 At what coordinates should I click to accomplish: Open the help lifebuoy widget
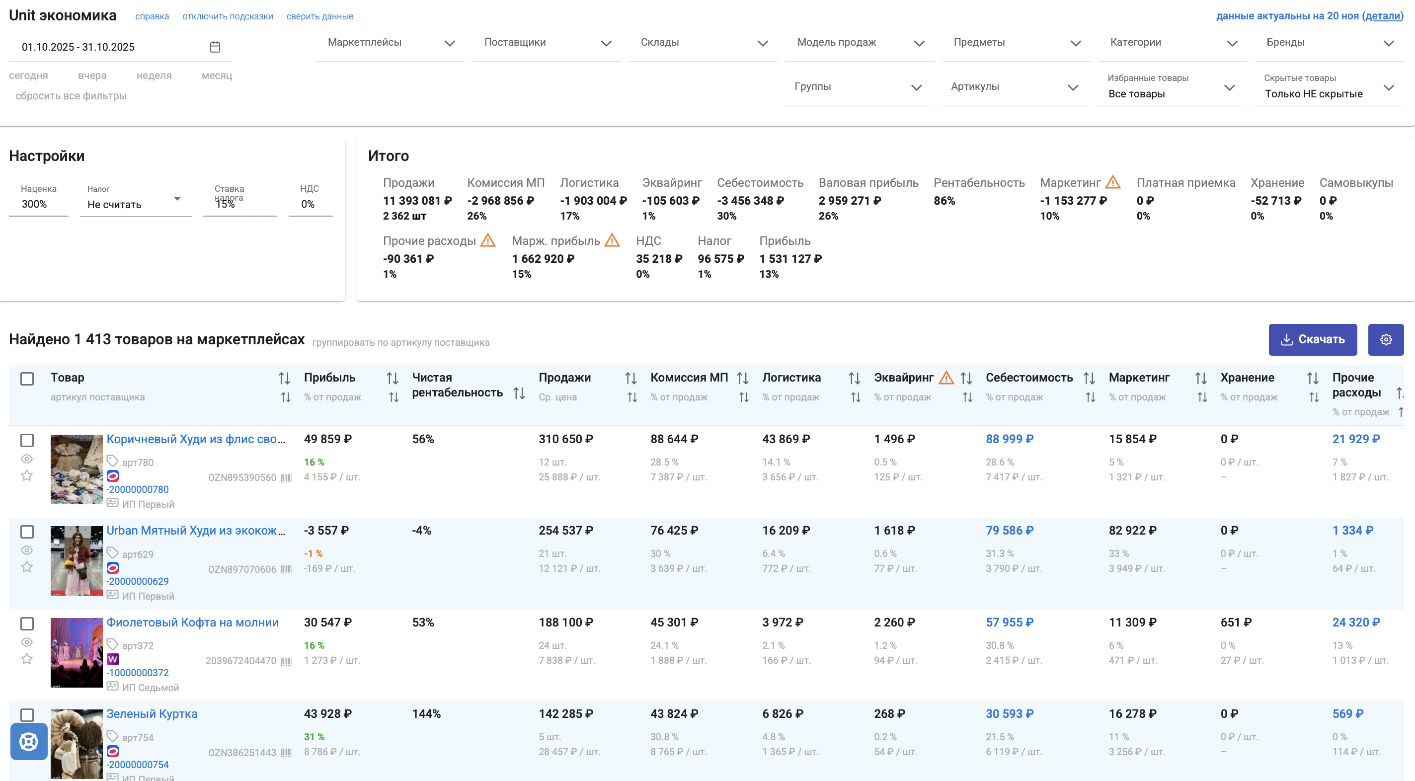pyautogui.click(x=28, y=741)
